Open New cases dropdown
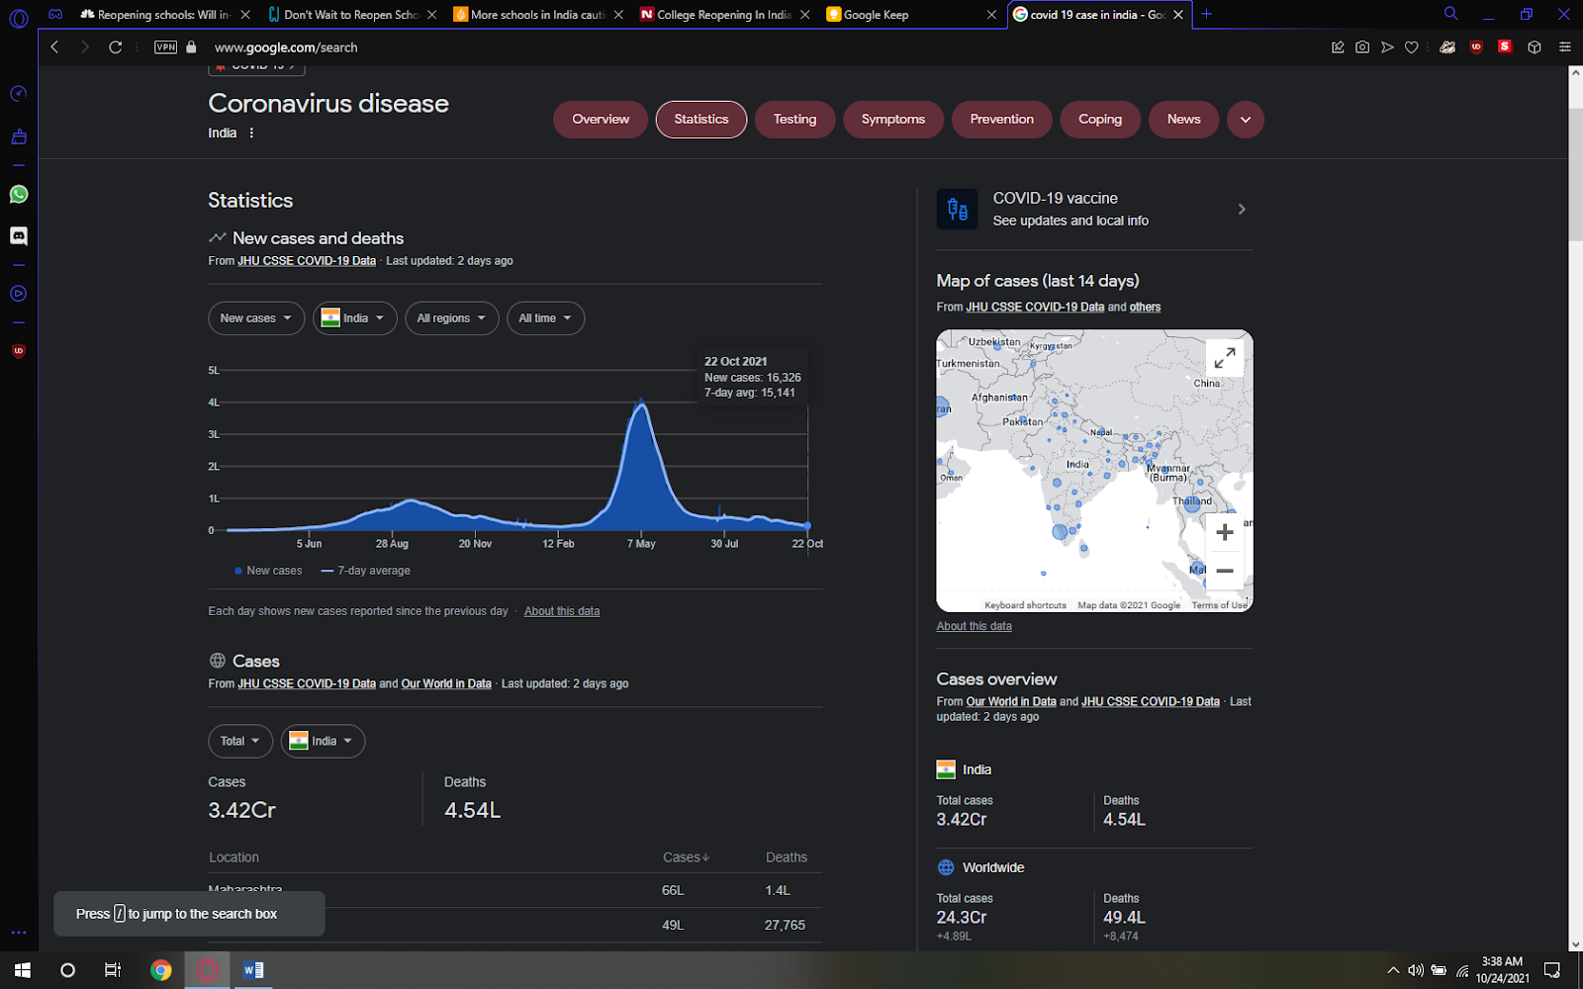Viewport: 1583px width, 989px height. coord(256,318)
